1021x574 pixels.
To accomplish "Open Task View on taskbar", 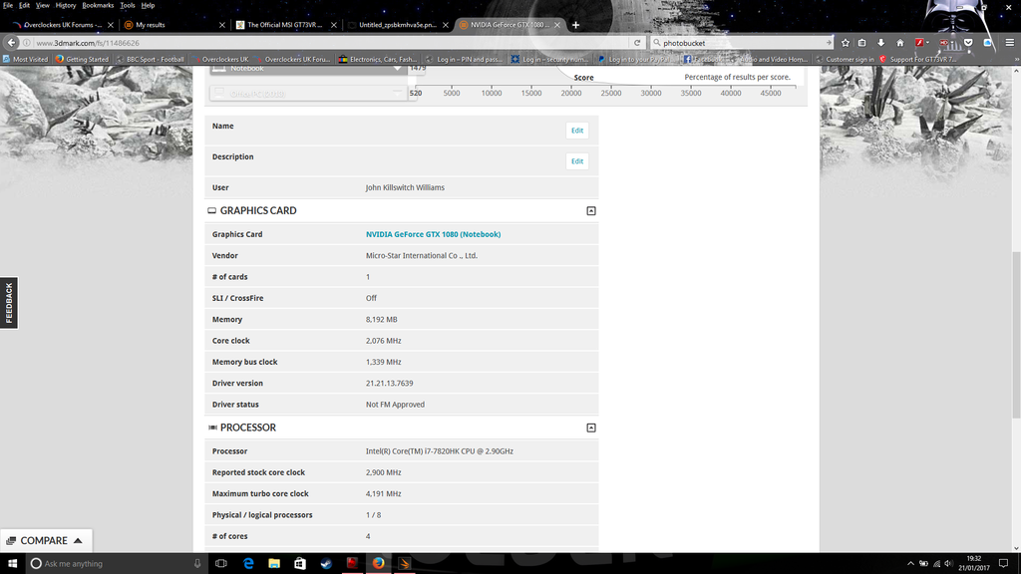I will point(221,563).
